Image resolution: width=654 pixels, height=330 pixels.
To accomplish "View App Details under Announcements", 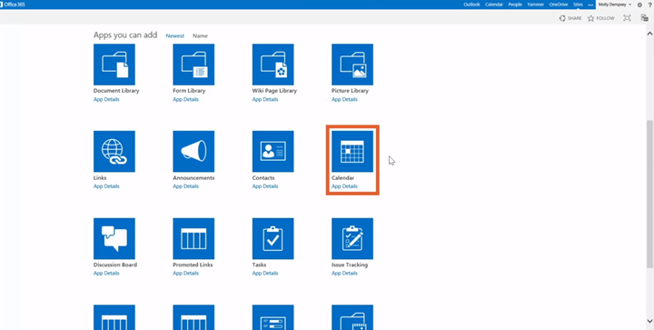I will click(x=185, y=186).
